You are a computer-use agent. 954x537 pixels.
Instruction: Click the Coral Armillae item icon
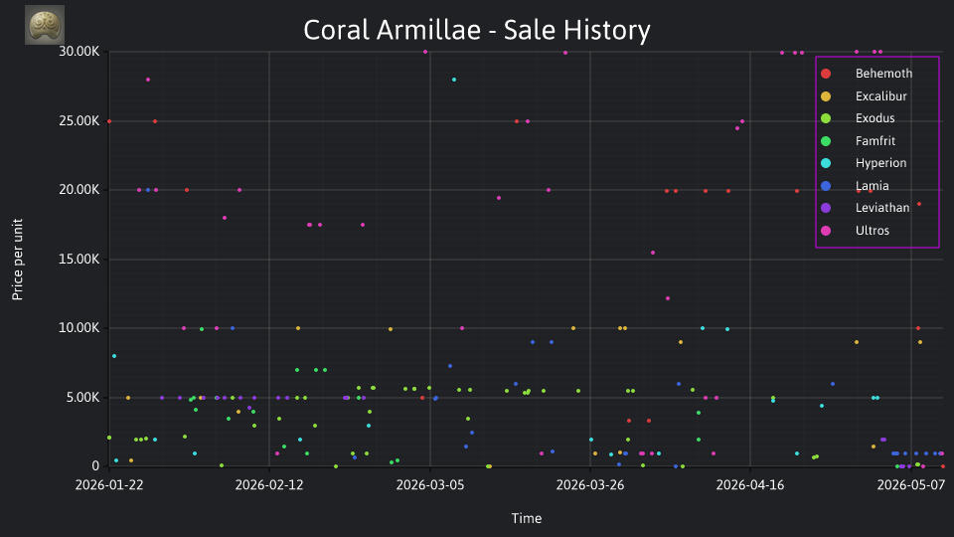pos(45,25)
